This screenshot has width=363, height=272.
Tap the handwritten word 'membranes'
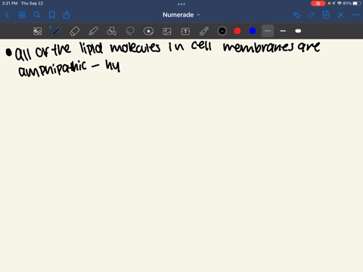click(259, 47)
